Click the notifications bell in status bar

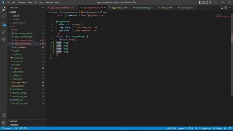pos(230,128)
